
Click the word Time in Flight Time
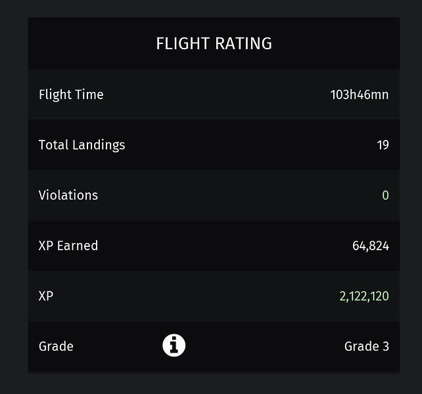click(89, 95)
